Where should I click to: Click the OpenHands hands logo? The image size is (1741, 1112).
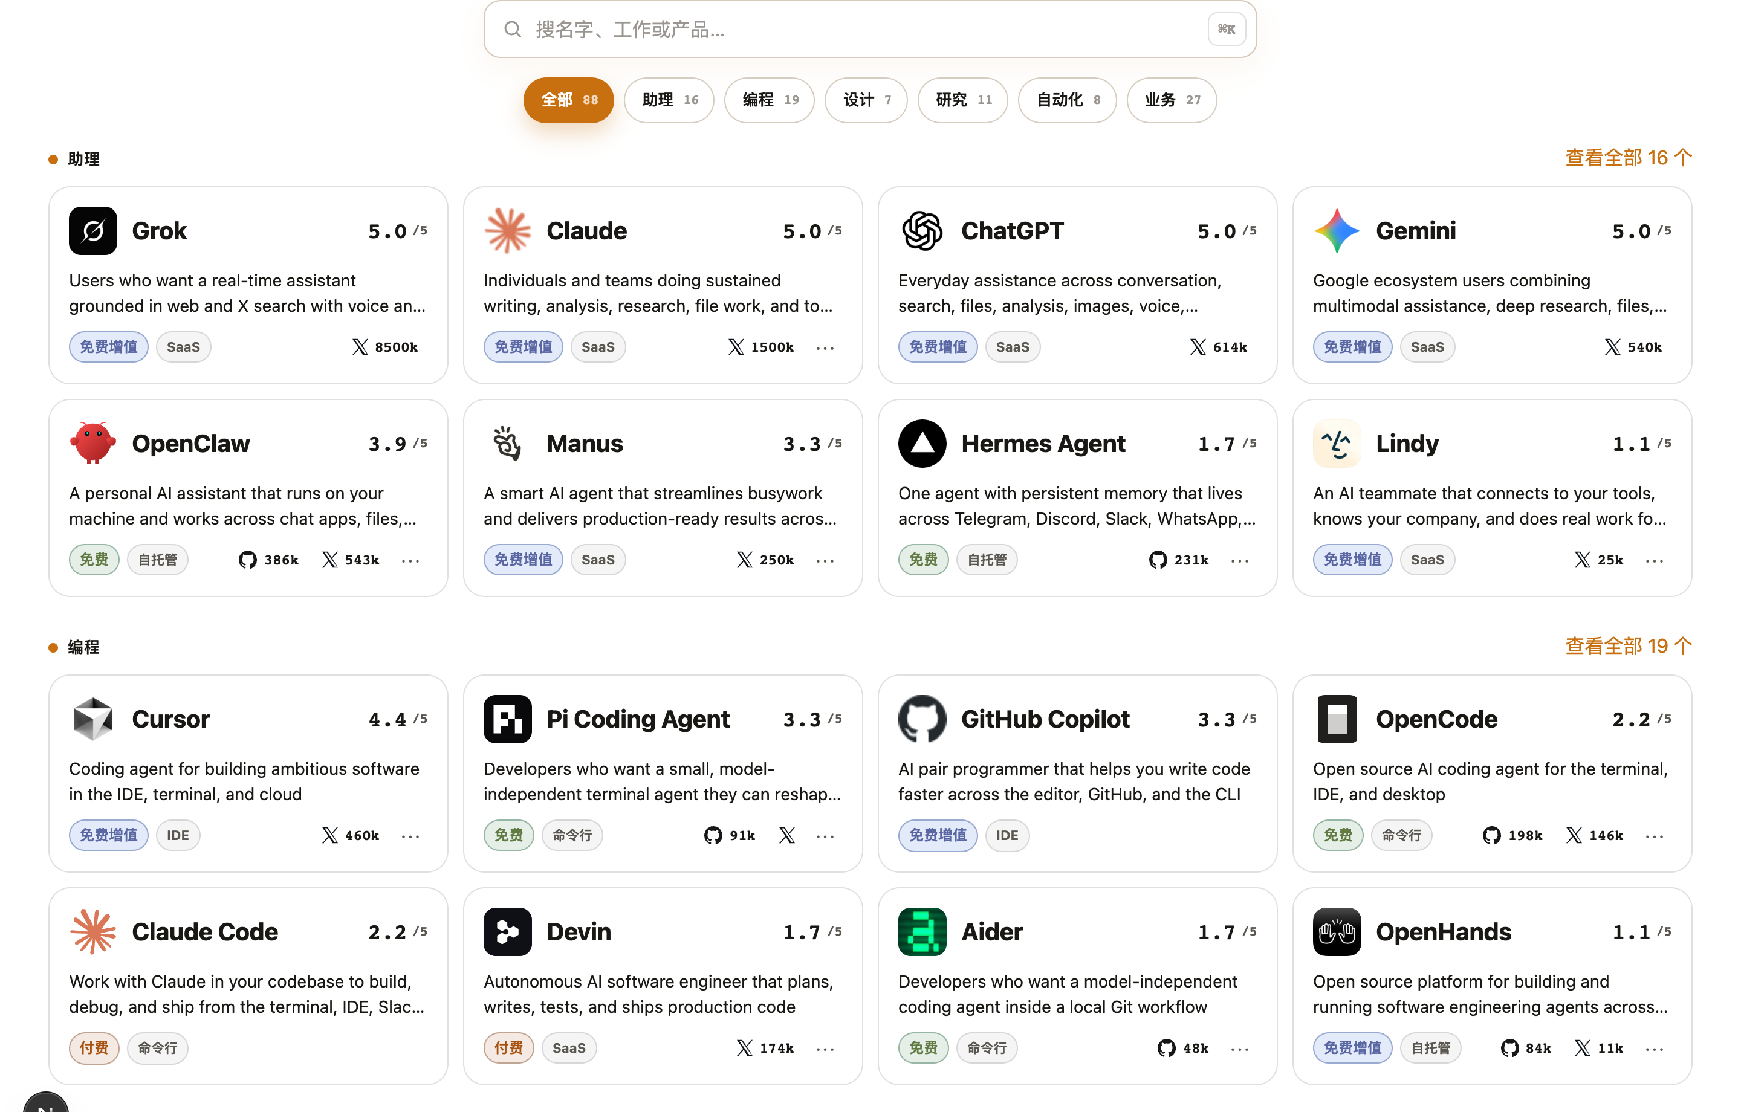1337,931
